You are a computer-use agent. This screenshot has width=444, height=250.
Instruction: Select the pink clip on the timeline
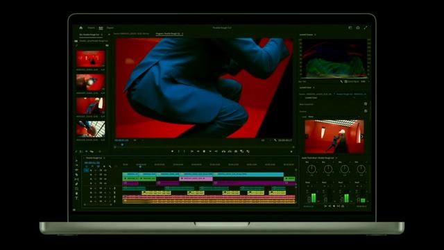[x=196, y=179]
